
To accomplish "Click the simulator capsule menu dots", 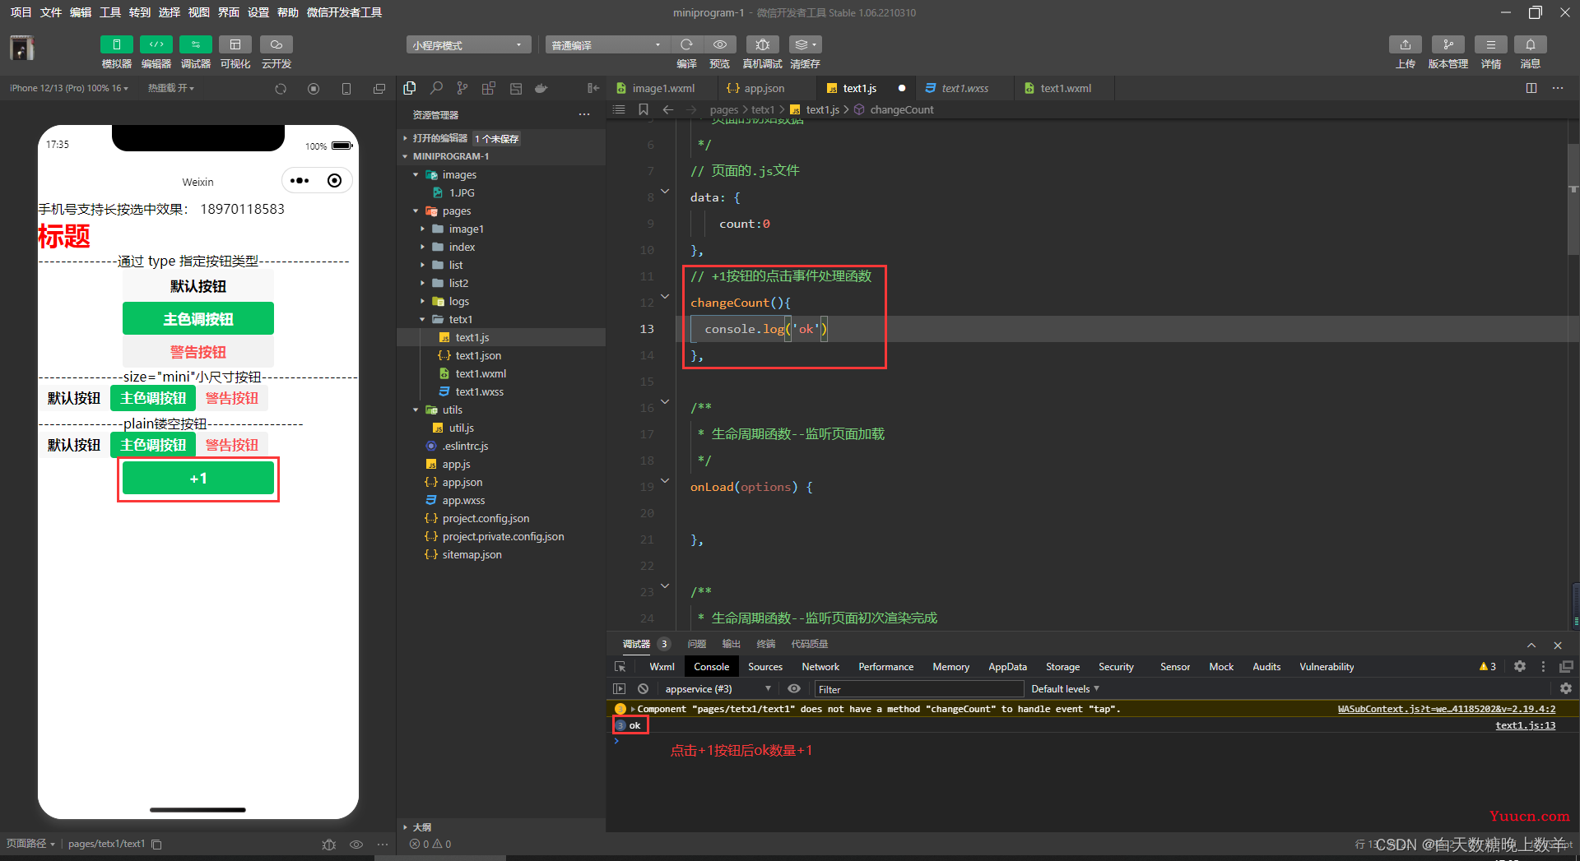I will [x=300, y=181].
